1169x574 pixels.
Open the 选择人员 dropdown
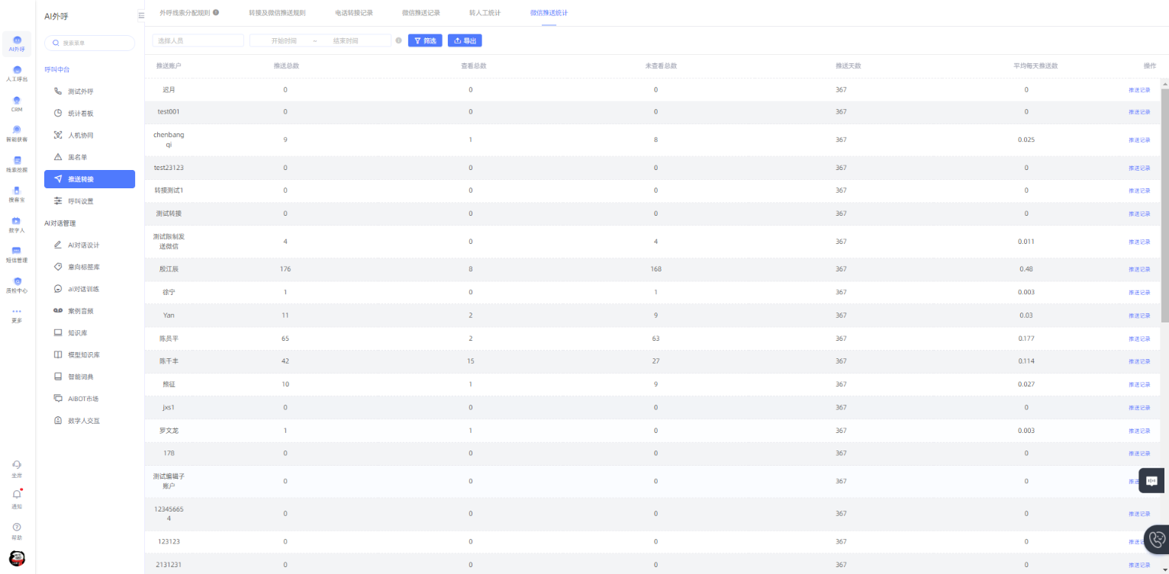pyautogui.click(x=198, y=40)
